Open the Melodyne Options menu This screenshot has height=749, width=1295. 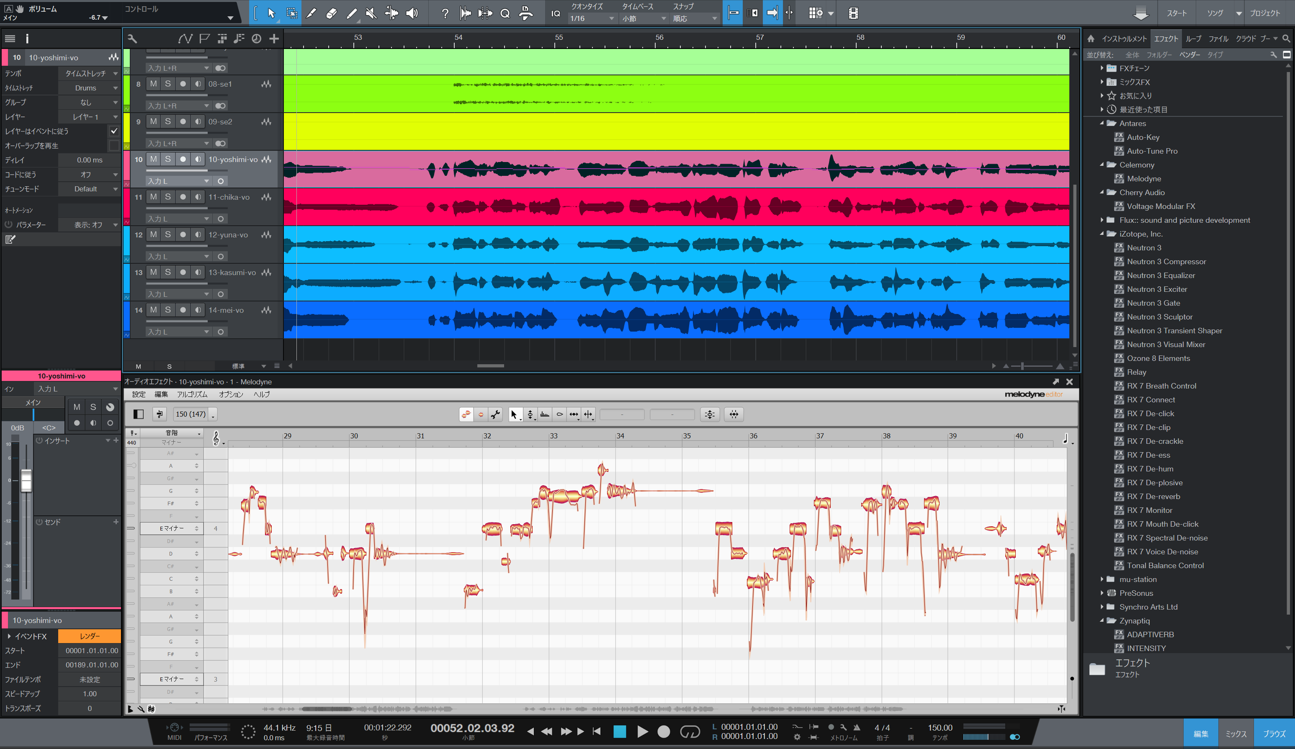pyautogui.click(x=231, y=394)
